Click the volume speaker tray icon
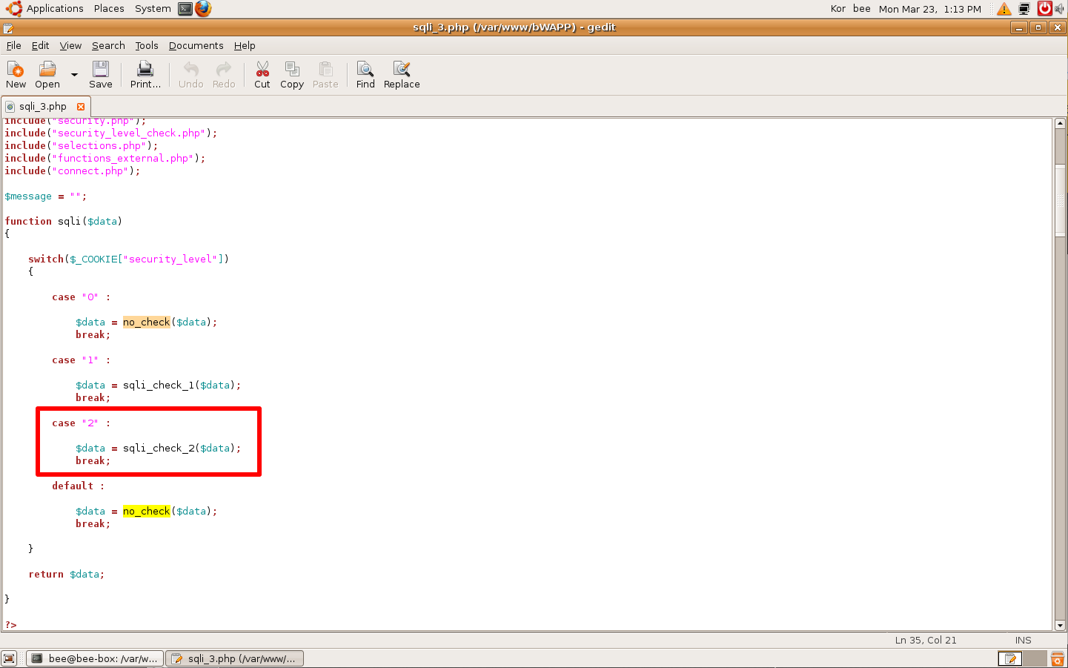This screenshot has width=1068, height=668. 1060,9
